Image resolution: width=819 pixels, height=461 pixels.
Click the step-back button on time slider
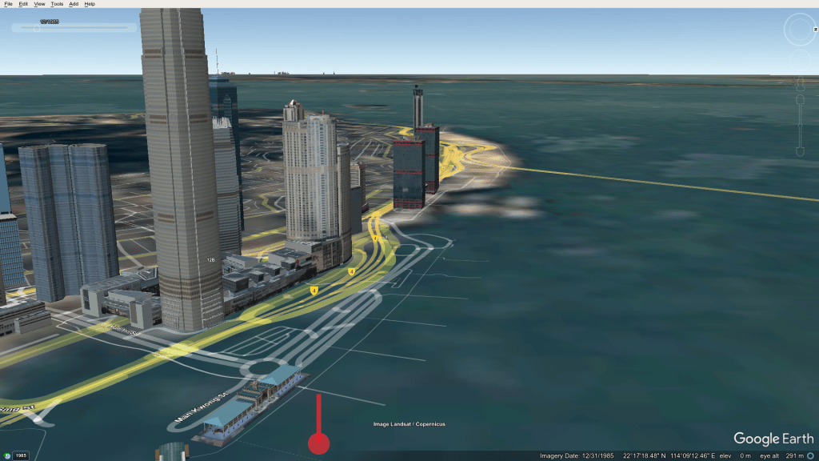coord(16,28)
